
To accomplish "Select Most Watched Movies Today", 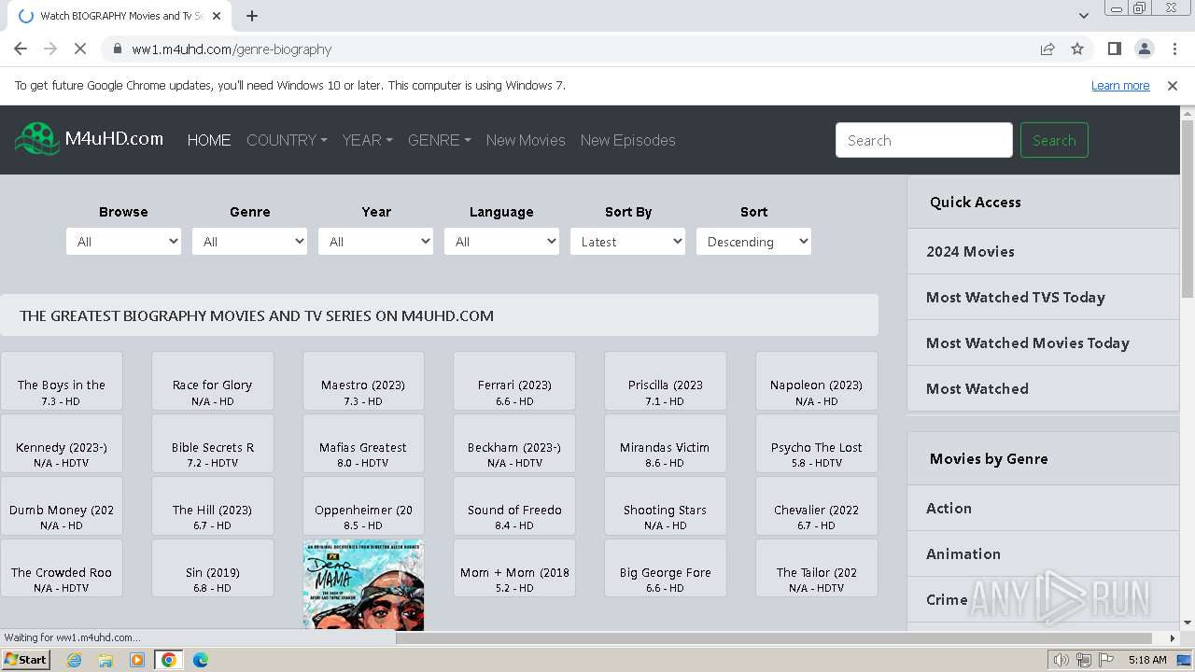I will (1043, 343).
